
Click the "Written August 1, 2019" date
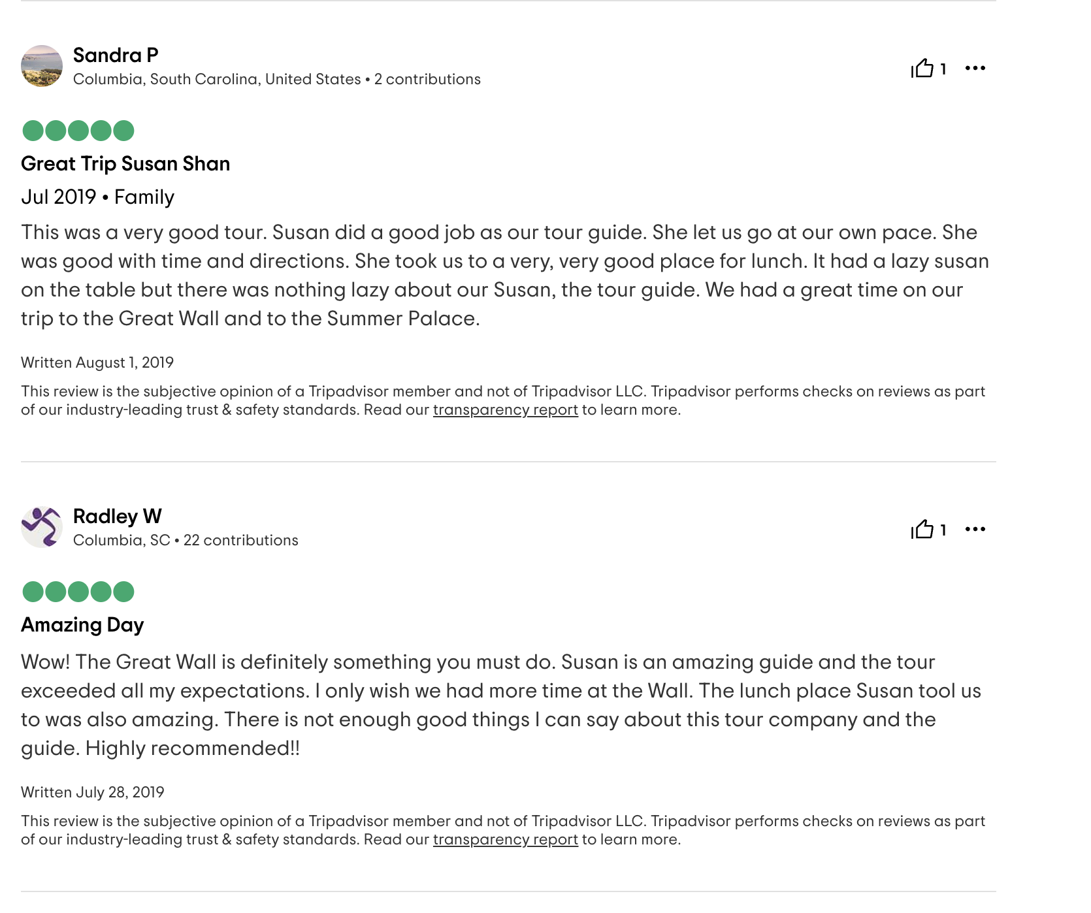97,363
